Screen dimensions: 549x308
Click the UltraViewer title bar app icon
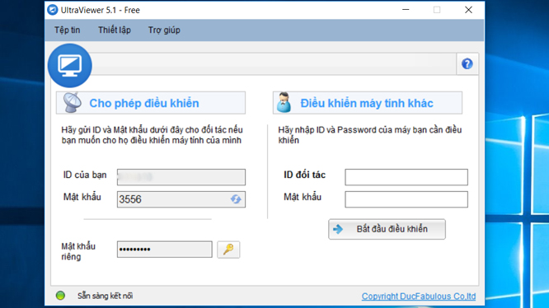(x=53, y=10)
